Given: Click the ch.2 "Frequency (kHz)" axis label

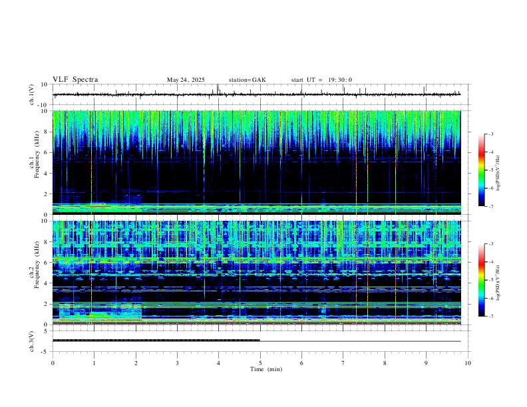Looking at the screenshot, I should pos(37,265).
